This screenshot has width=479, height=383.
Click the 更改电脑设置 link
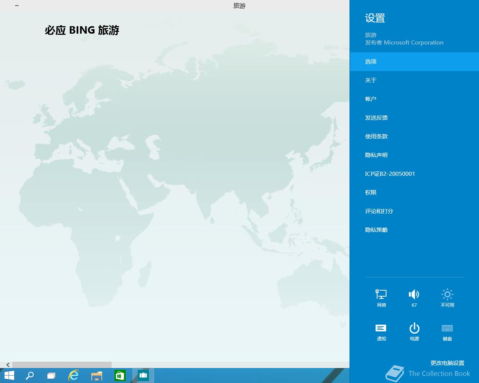pos(447,363)
